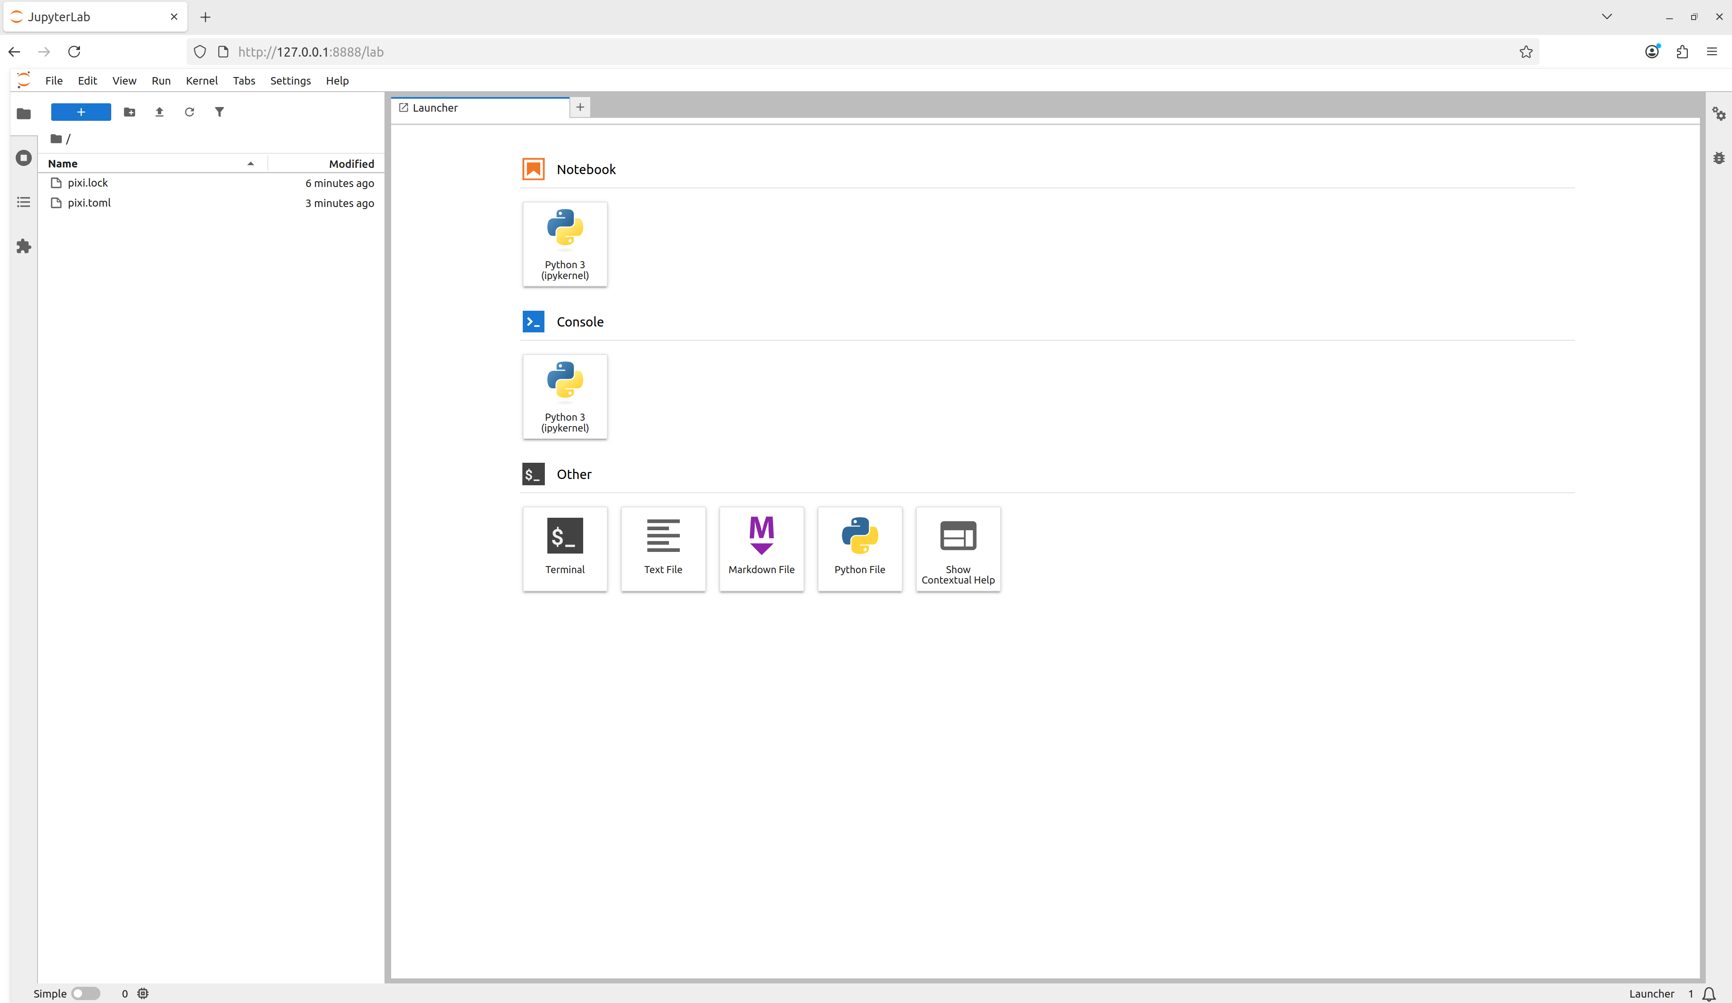Create a new Markdown File
The width and height of the screenshot is (1732, 1003).
pos(761,549)
